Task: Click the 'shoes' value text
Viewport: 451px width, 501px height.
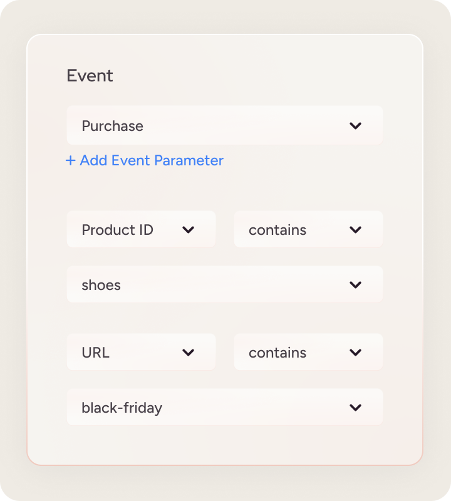Action: click(101, 285)
